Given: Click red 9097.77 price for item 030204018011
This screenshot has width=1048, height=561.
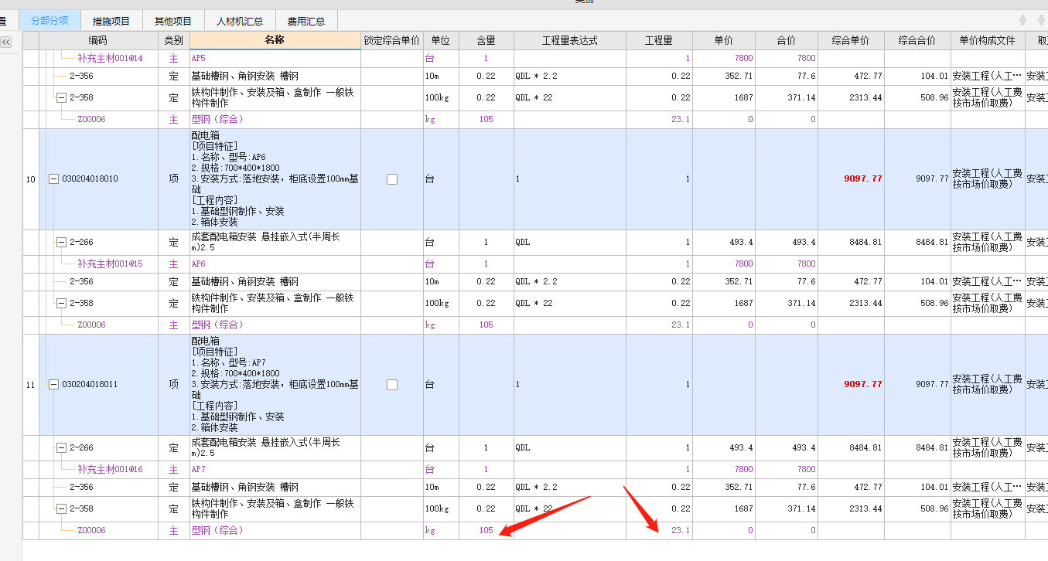Looking at the screenshot, I should [x=862, y=385].
